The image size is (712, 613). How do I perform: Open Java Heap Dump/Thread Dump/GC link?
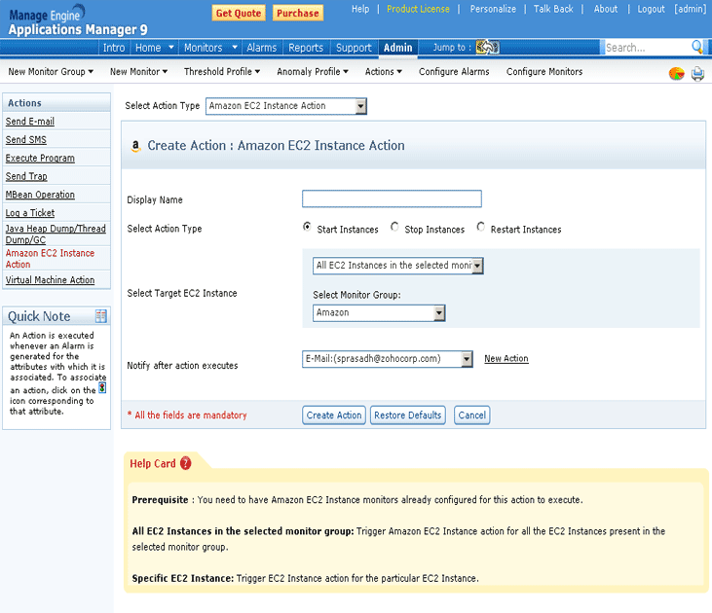pos(56,234)
